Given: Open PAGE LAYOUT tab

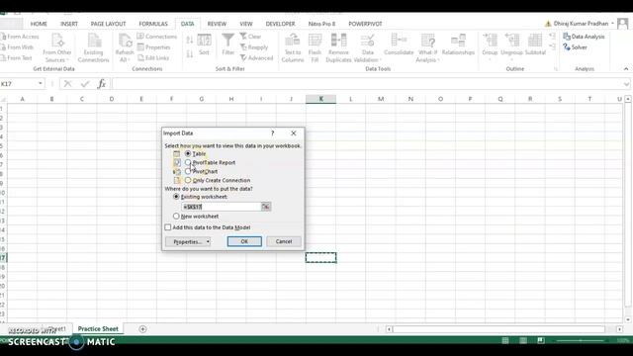Looking at the screenshot, I should (108, 24).
